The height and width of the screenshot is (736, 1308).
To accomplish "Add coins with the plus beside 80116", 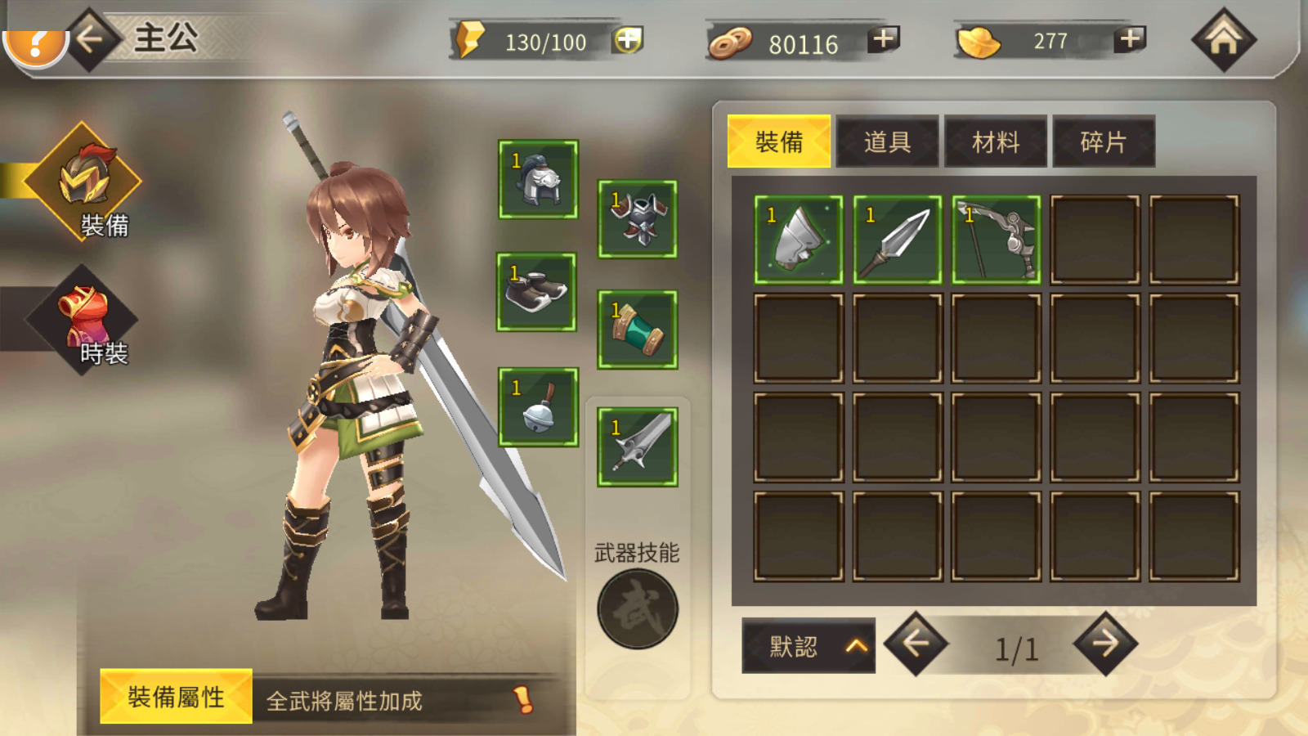I will point(884,38).
